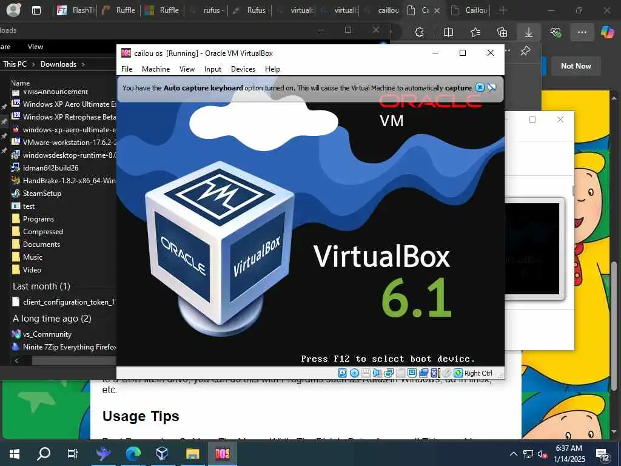Click the dark screenshot thumbnail on the web page
Image resolution: width=621 pixels, height=466 pixels.
[532, 248]
